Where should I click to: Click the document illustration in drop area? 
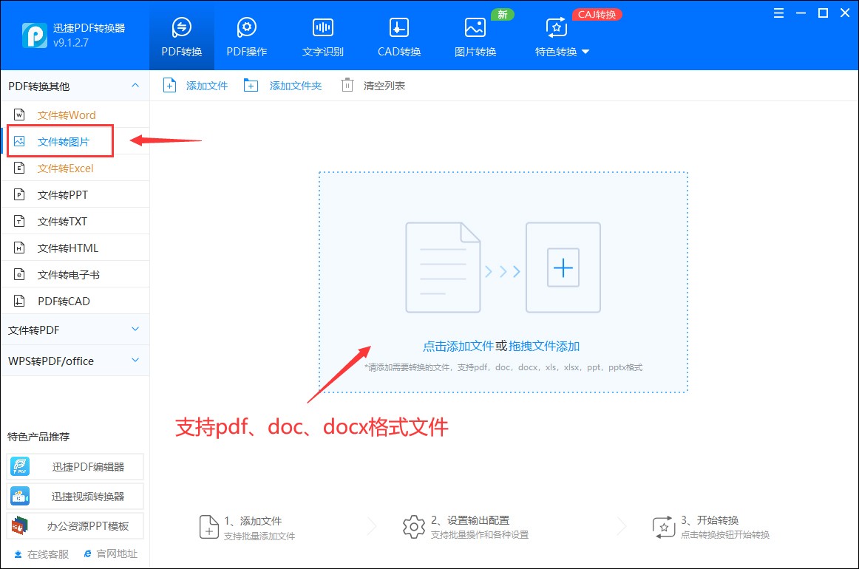coord(443,268)
